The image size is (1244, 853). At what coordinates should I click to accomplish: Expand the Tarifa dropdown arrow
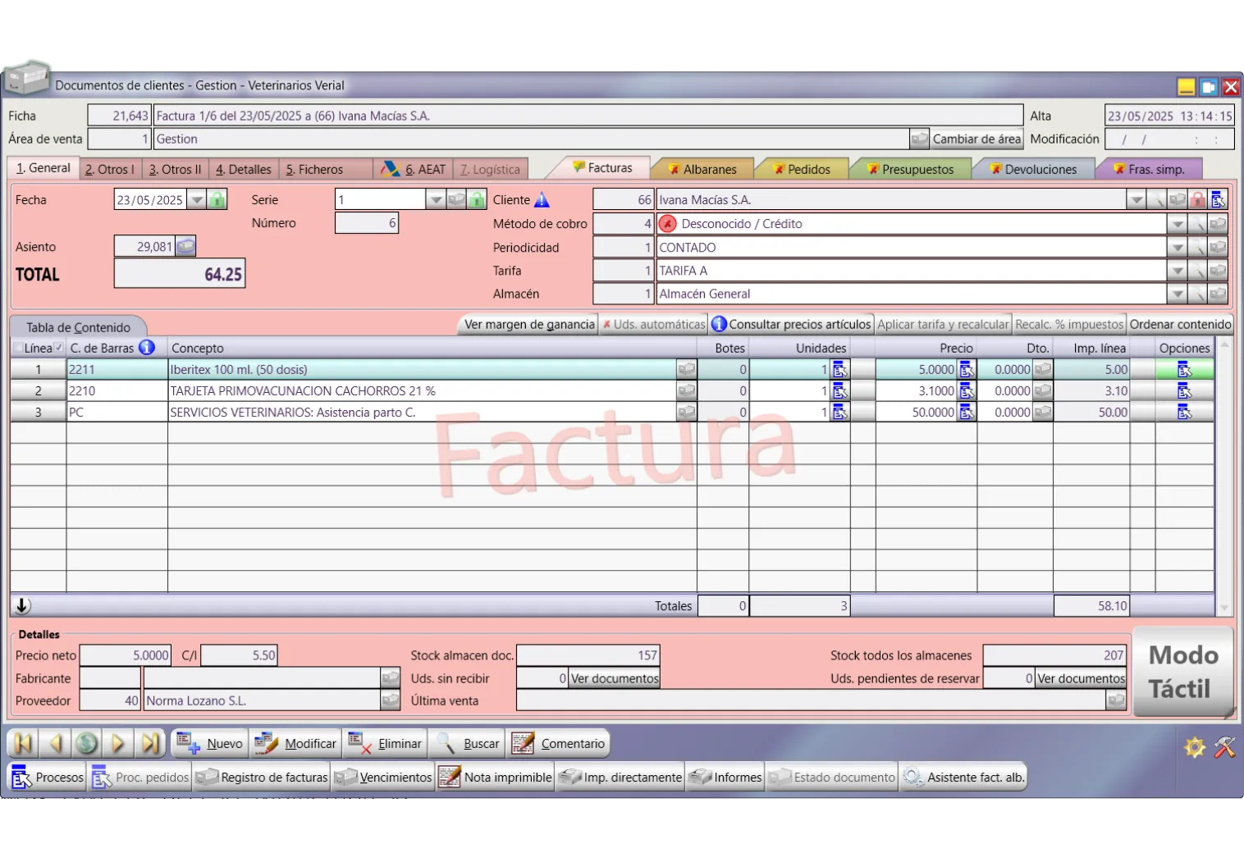click(1177, 271)
